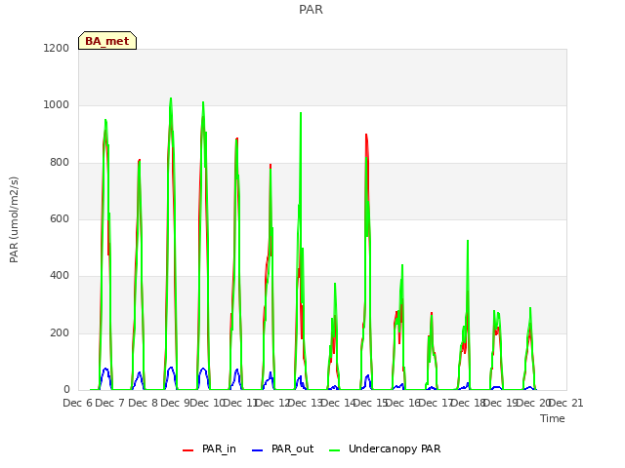625x468 pixels.
Task: Click the 0 y-axis tick label
Action: [x=66, y=390]
